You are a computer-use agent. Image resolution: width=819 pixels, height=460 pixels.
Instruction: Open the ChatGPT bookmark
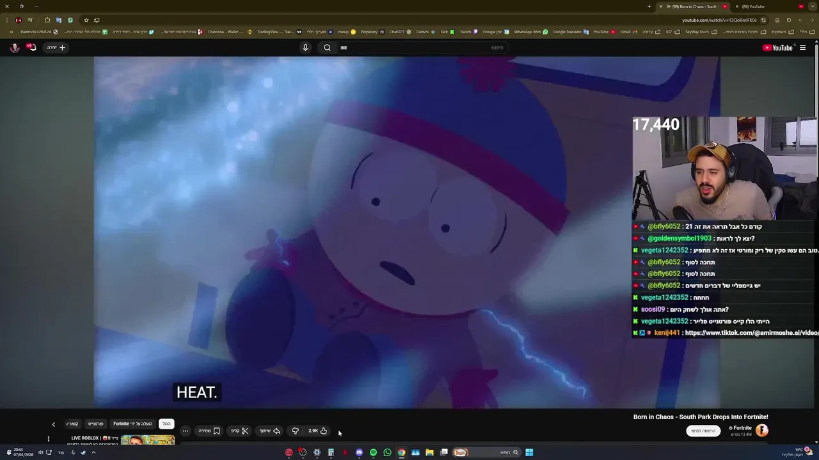(400, 32)
